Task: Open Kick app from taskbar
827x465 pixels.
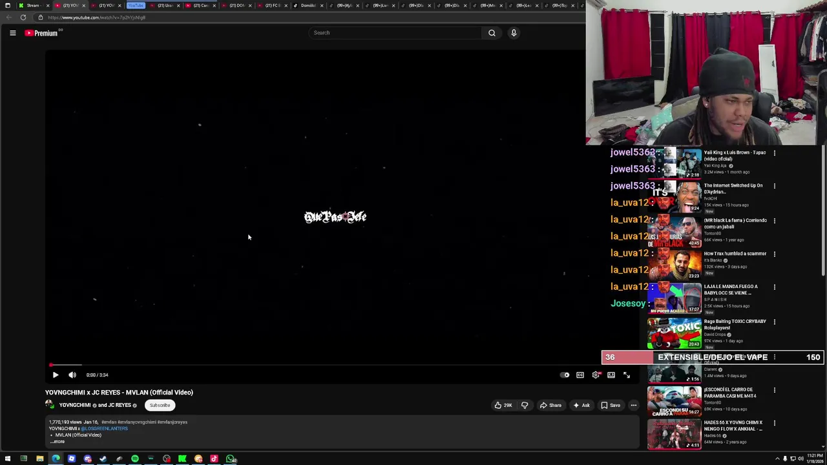Action: pyautogui.click(x=182, y=459)
